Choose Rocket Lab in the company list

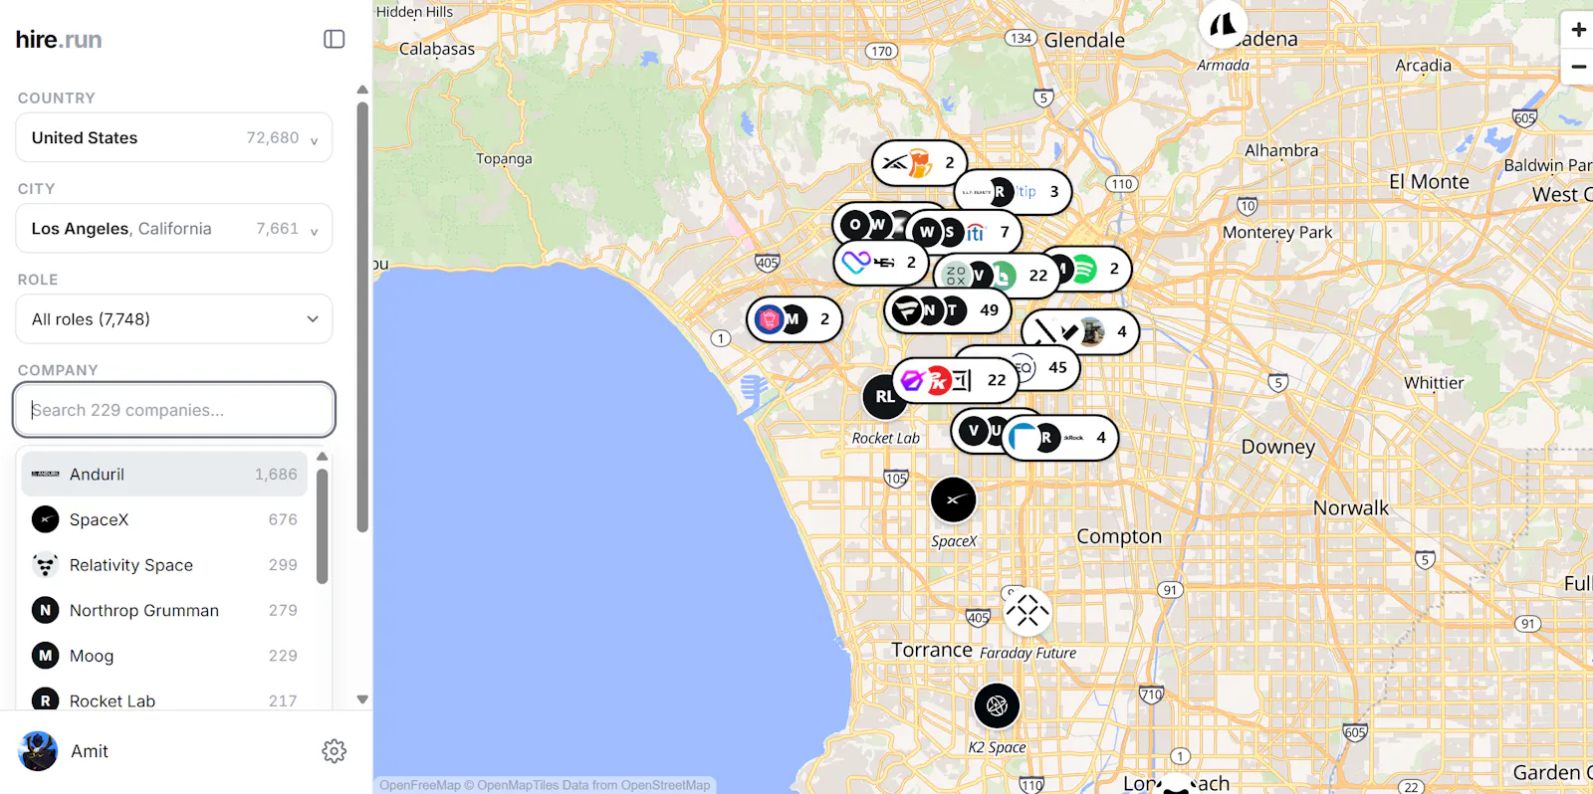[164, 700]
